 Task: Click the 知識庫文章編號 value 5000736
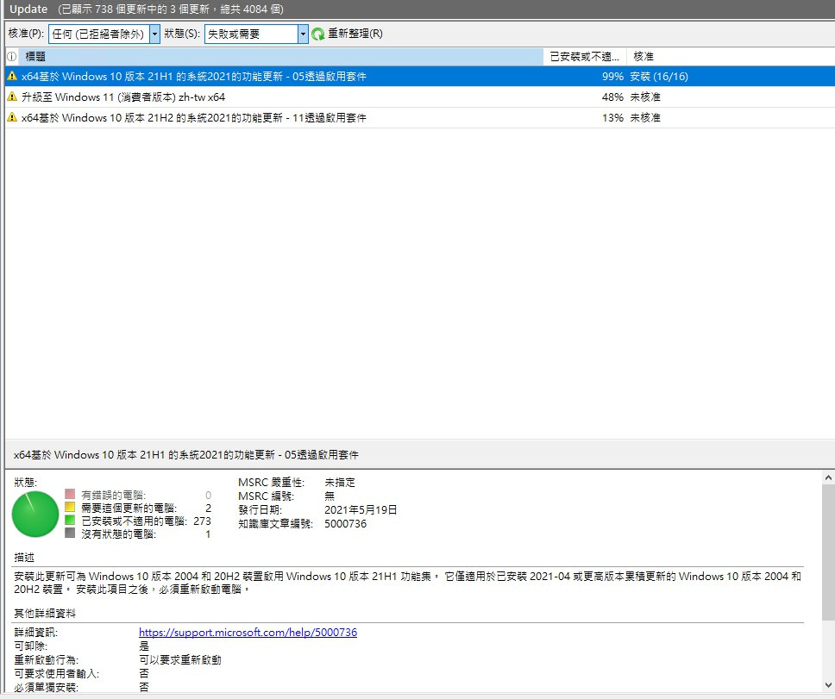[345, 523]
